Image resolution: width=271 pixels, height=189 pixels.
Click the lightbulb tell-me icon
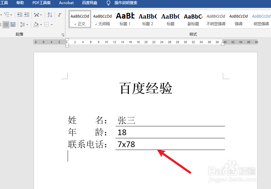click(x=108, y=3)
